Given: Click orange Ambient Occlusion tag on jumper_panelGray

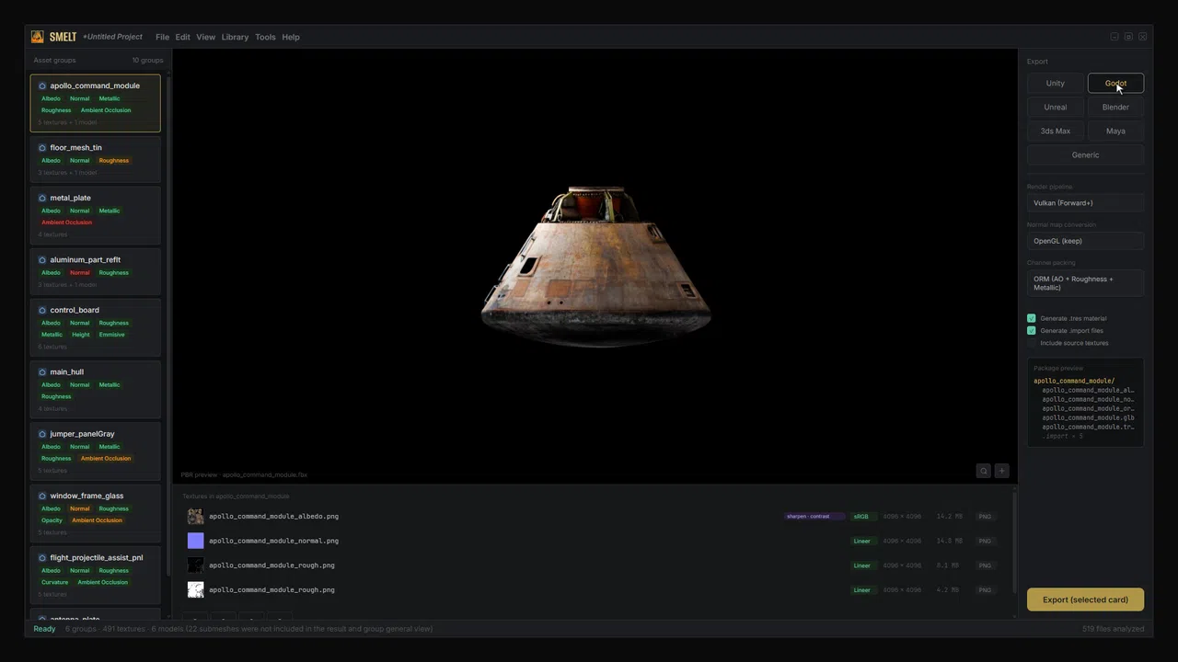Looking at the screenshot, I should (x=106, y=459).
